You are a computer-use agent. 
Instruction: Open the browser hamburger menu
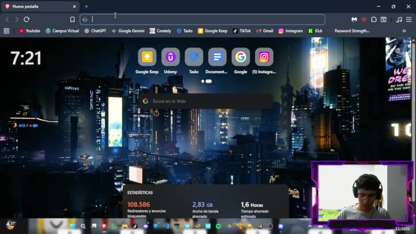409,19
